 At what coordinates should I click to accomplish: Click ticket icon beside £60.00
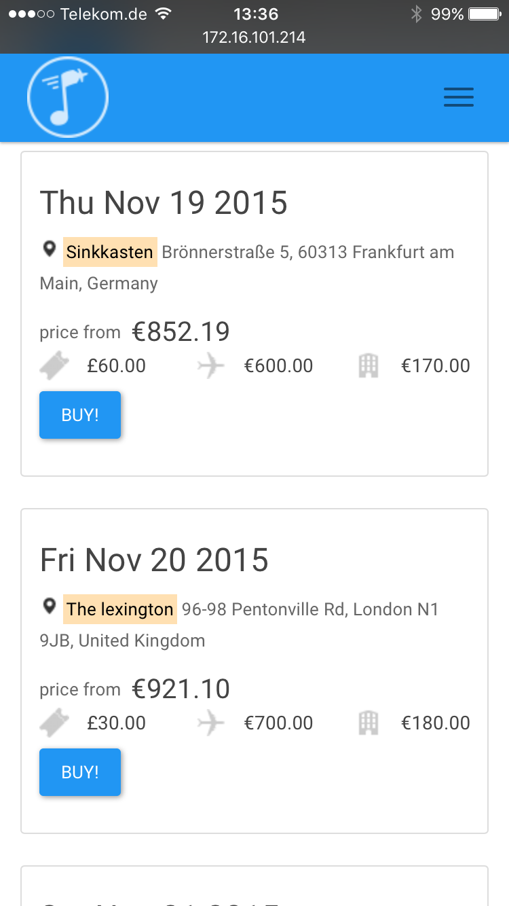tap(55, 366)
